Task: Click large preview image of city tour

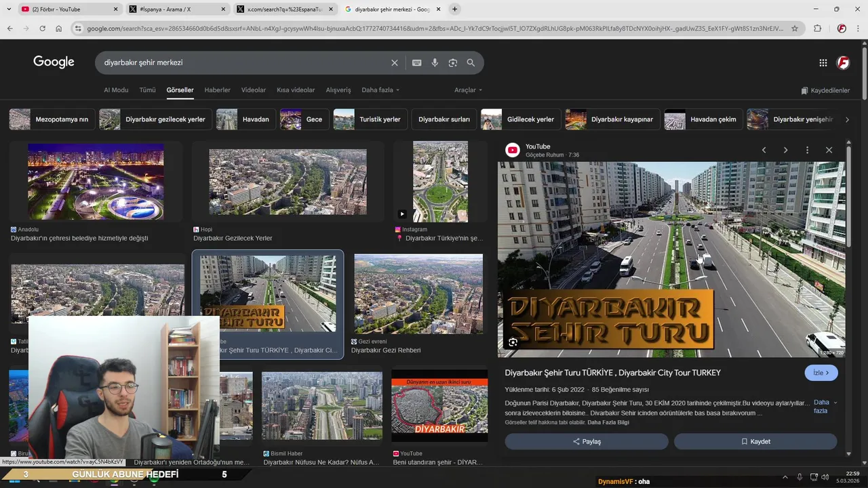Action: tap(671, 259)
